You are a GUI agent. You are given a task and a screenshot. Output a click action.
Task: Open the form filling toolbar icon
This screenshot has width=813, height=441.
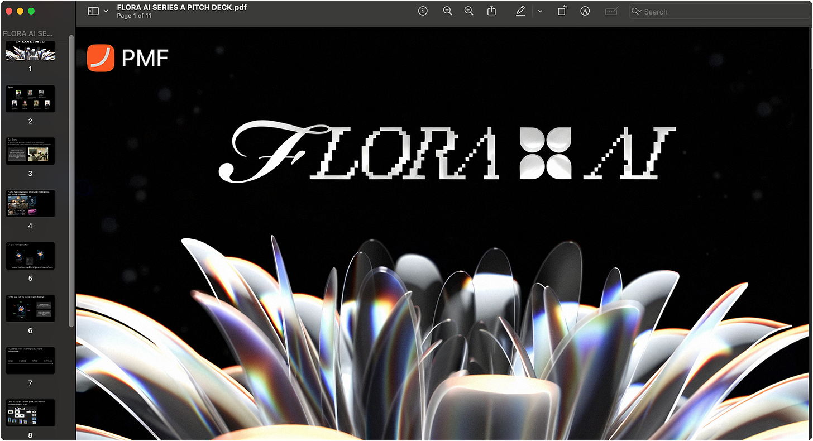[x=611, y=11]
